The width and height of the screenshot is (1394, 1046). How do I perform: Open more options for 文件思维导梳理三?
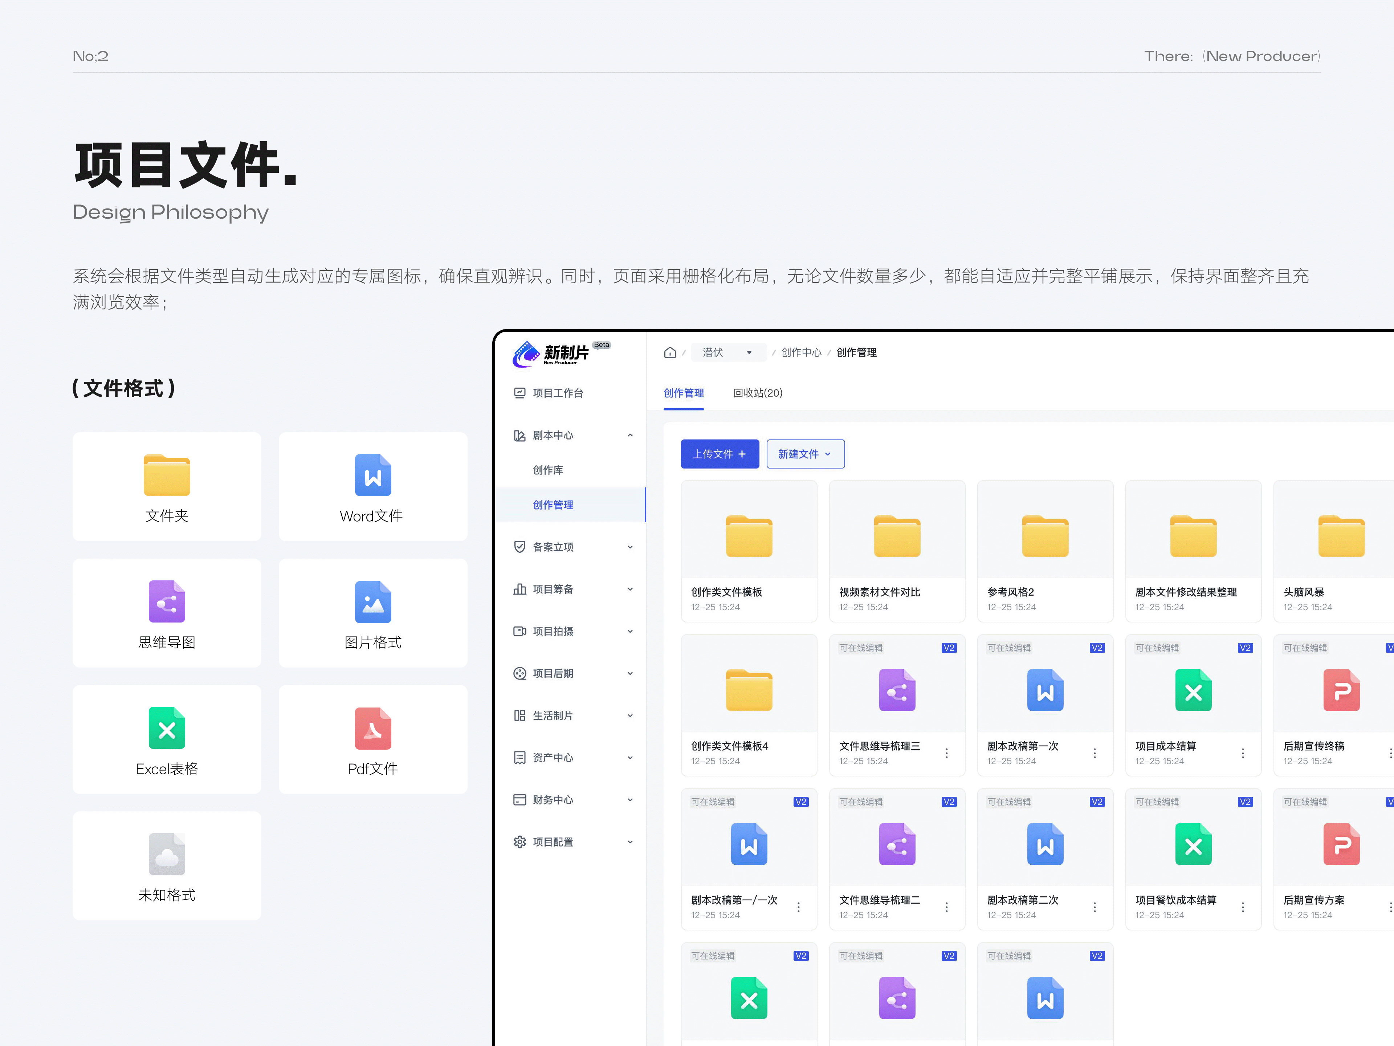946,753
